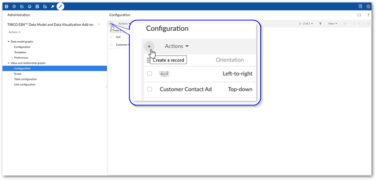Screen dimensions: 376x180
Task: Go to the first page of records
Action: tap(345, 24)
